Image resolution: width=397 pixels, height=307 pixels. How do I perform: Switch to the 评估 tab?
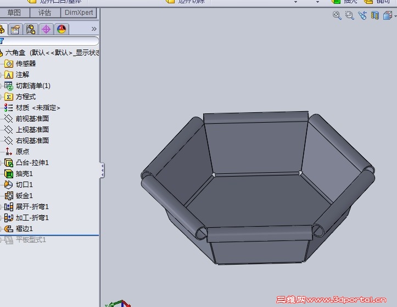[45, 13]
